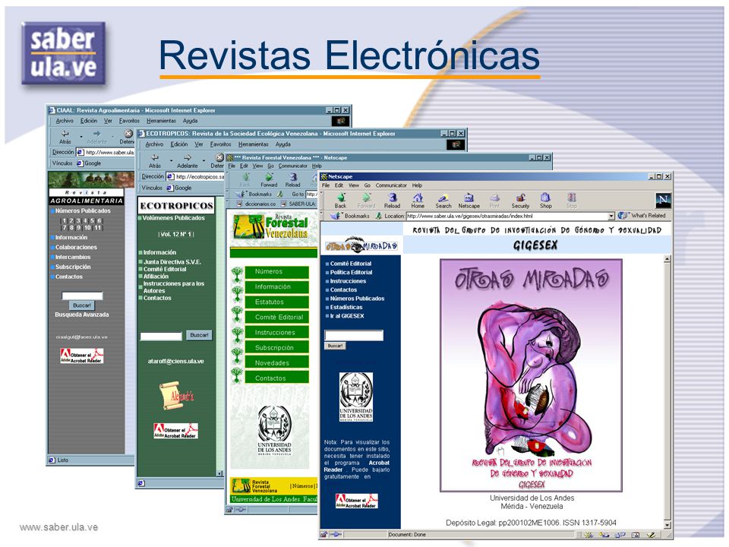Open Novedades button in Revista Forestal page
729x547 pixels.
pos(276,363)
